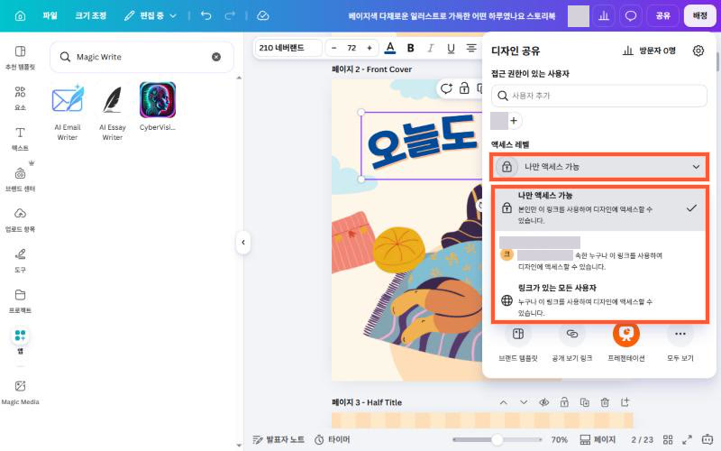The height and width of the screenshot is (451, 721).
Task: Open AI Essay Writer app
Action: click(x=112, y=112)
